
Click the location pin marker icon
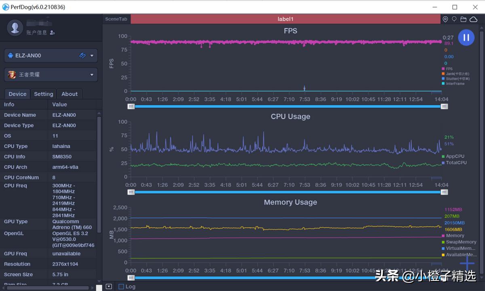[x=445, y=19]
